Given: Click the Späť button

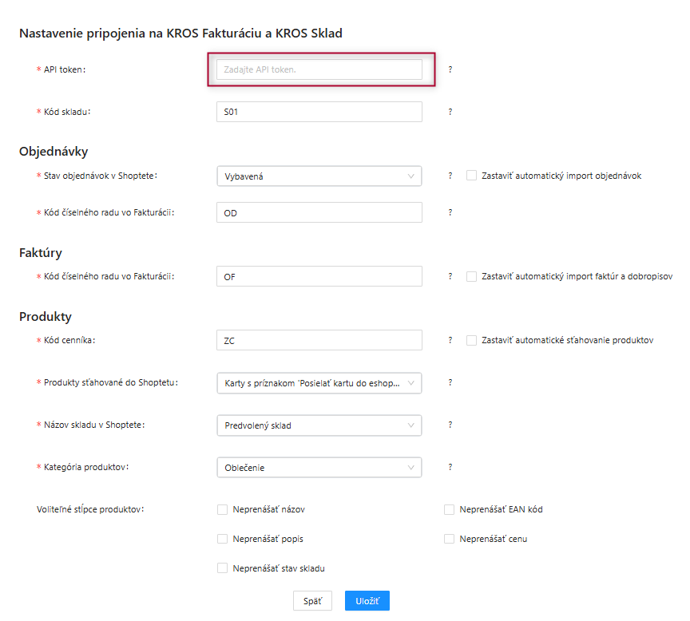Looking at the screenshot, I should pos(312,601).
